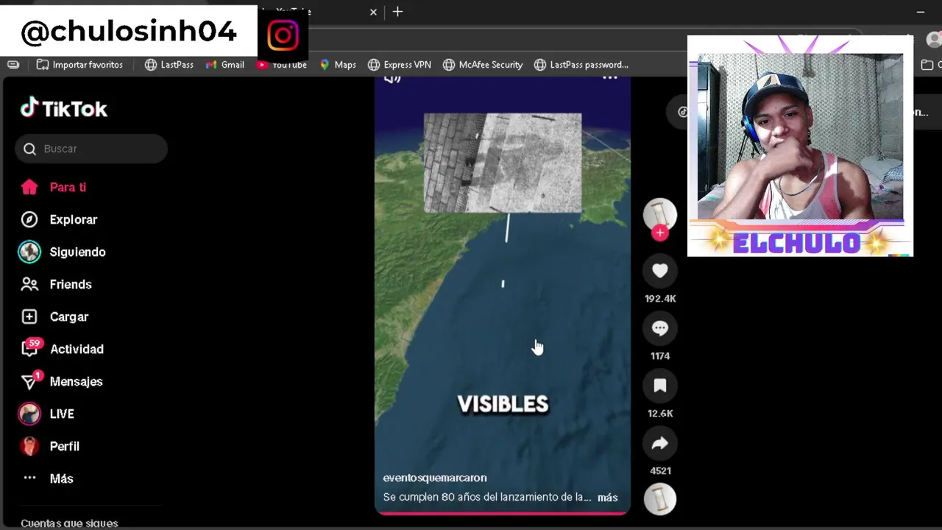Open eventosquemarcaron profile link
The image size is (942, 530).
[435, 478]
